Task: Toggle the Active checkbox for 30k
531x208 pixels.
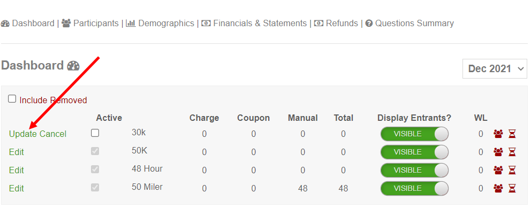Action: [95, 133]
